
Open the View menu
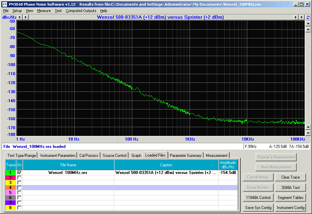point(29,11)
